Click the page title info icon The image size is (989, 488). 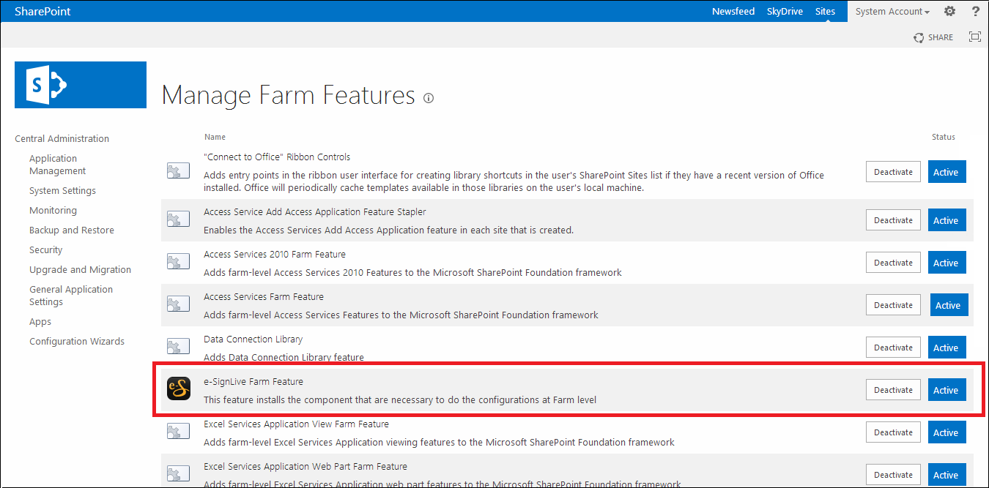click(x=429, y=98)
